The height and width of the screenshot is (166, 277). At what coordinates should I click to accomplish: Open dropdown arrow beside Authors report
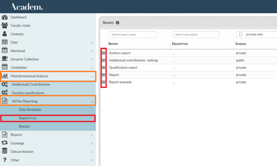pos(104,53)
